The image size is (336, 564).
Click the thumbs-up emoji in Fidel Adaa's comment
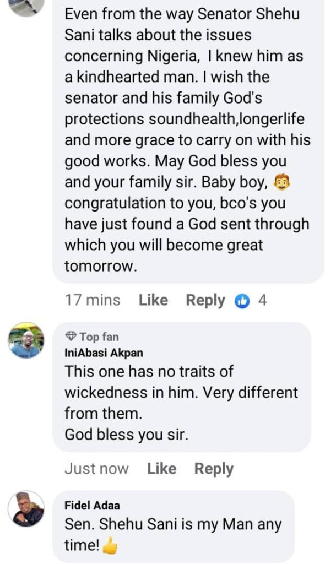click(x=110, y=546)
